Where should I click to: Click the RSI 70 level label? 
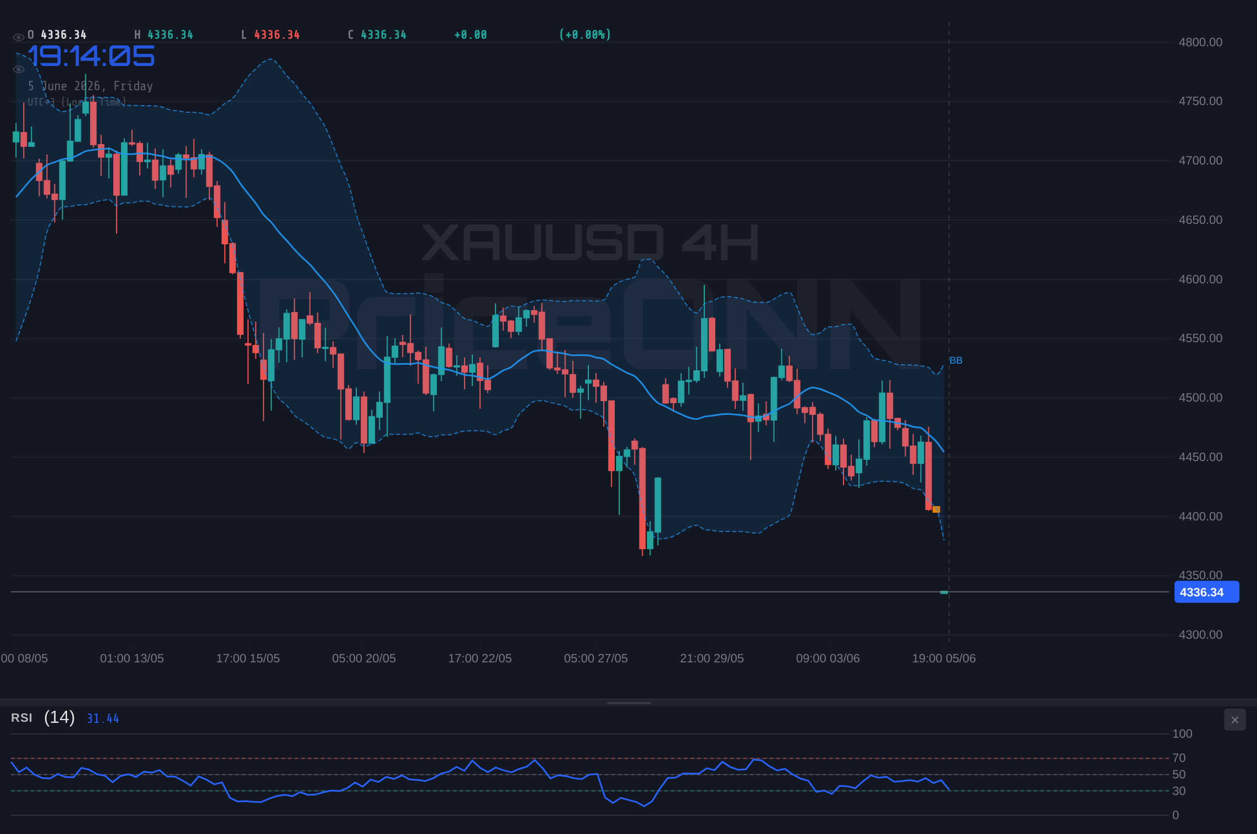(x=1179, y=758)
